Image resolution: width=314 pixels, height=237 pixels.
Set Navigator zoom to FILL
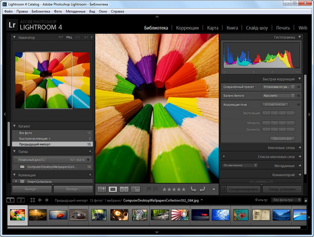coord(69,37)
